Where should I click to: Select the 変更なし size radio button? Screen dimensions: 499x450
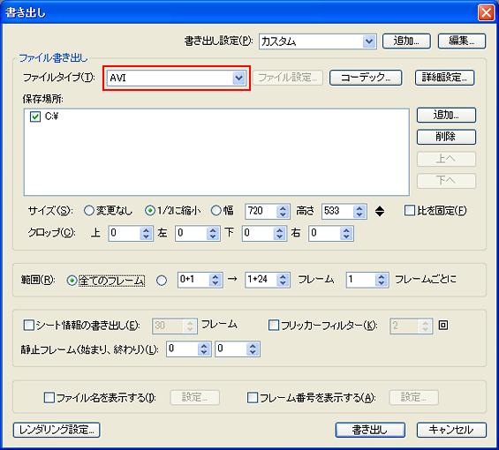(x=89, y=211)
